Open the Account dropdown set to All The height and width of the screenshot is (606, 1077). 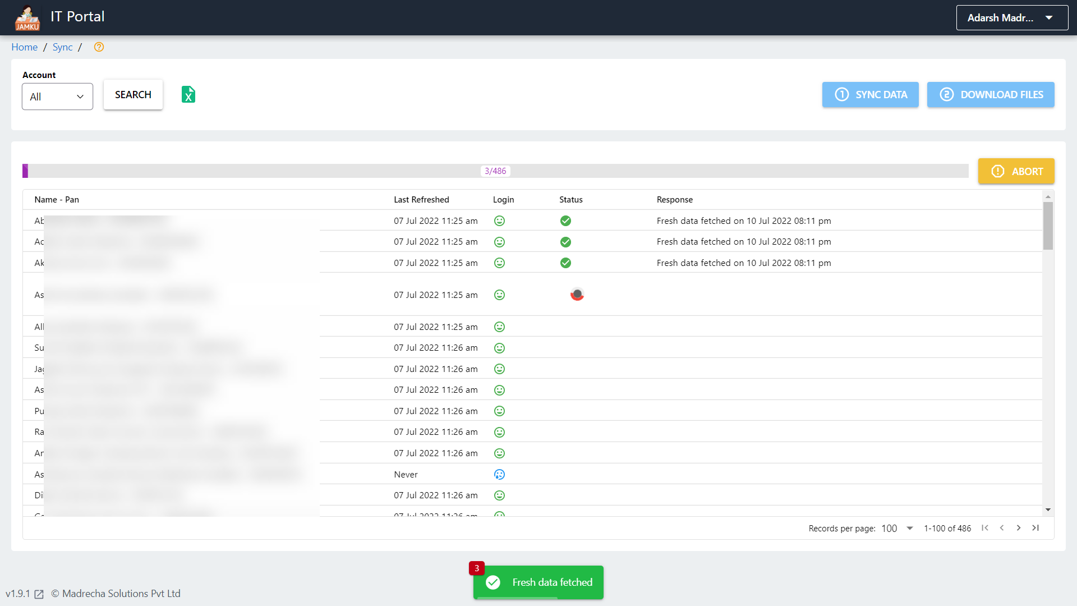pos(57,97)
